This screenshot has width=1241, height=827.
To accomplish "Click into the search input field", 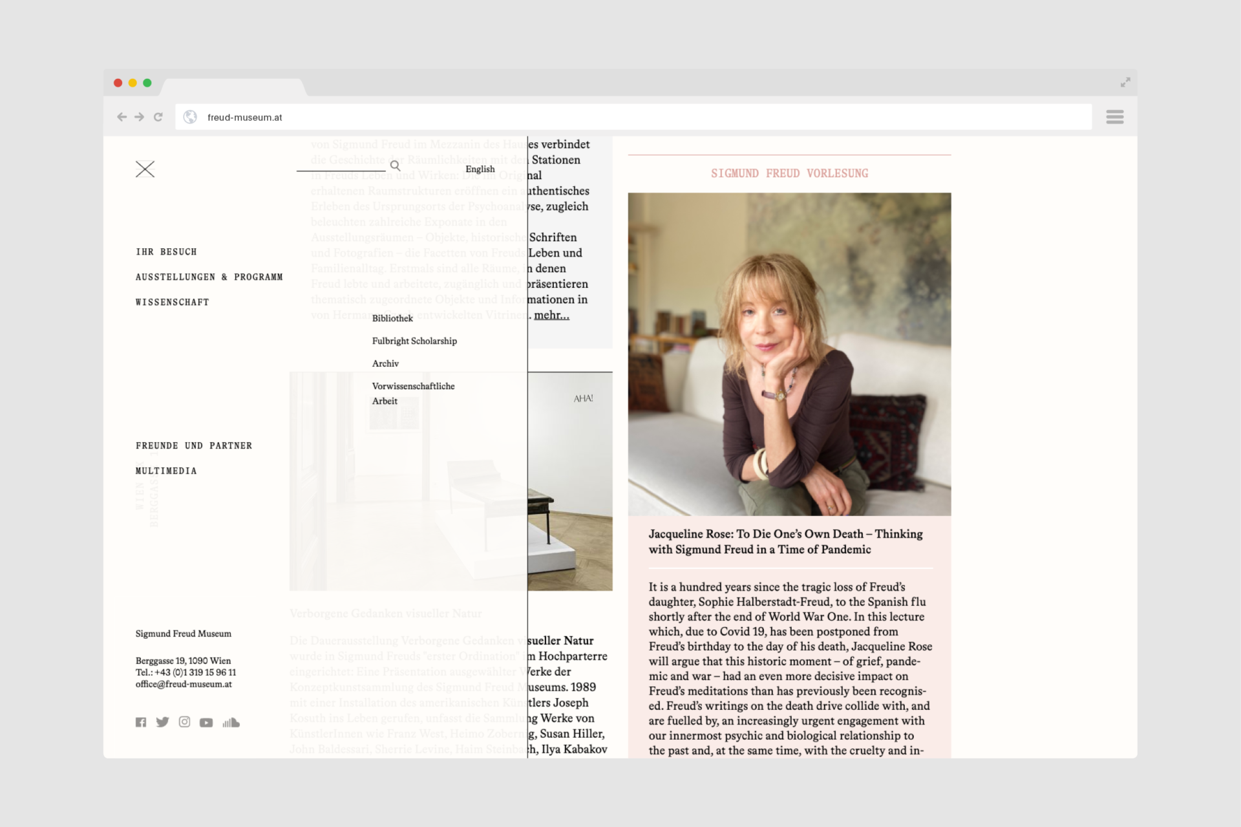I will [341, 165].
